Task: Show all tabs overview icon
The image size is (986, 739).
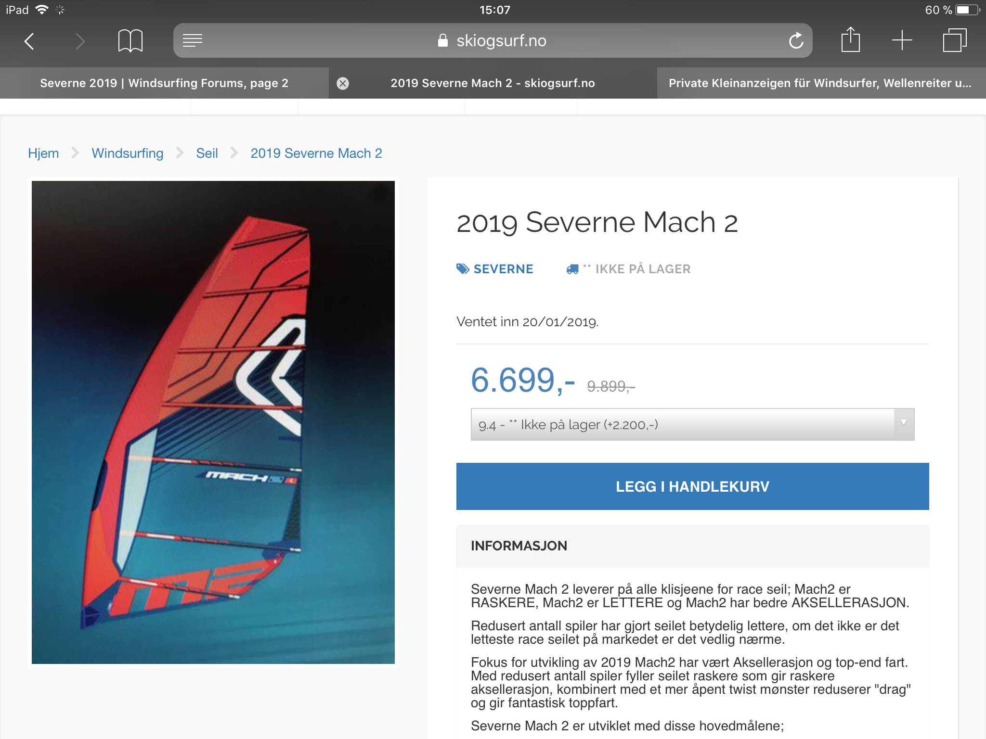Action: pyautogui.click(x=954, y=40)
